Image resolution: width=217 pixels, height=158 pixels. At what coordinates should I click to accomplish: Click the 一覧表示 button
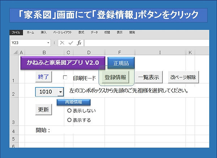pyautogui.click(x=149, y=77)
